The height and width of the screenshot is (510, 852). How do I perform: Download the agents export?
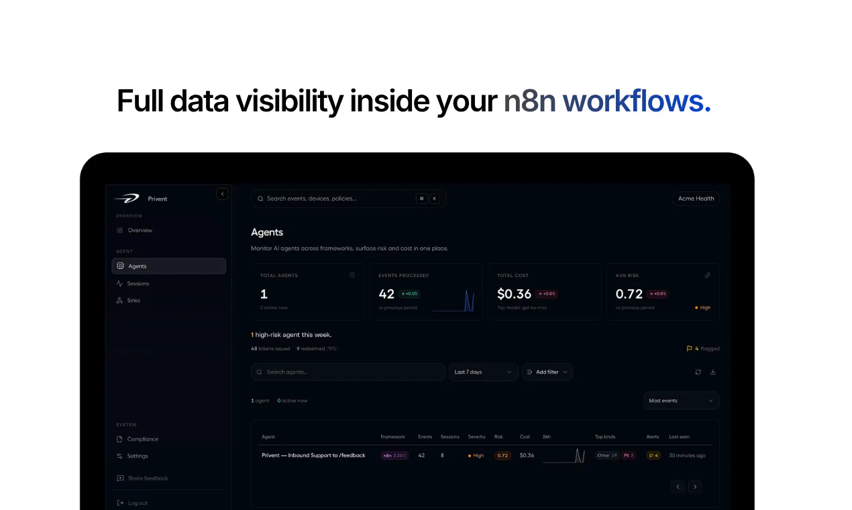click(x=713, y=372)
